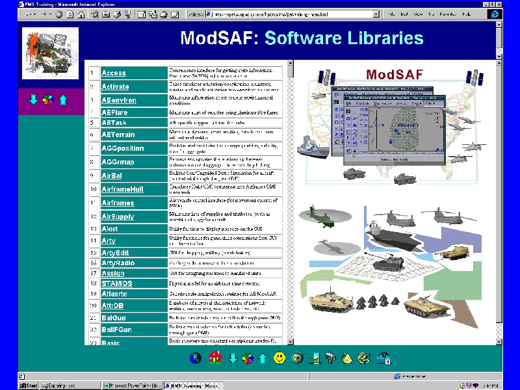The width and height of the screenshot is (520, 390).
Task: Click the eyeball icon in the bottom bar
Action: tap(297, 358)
